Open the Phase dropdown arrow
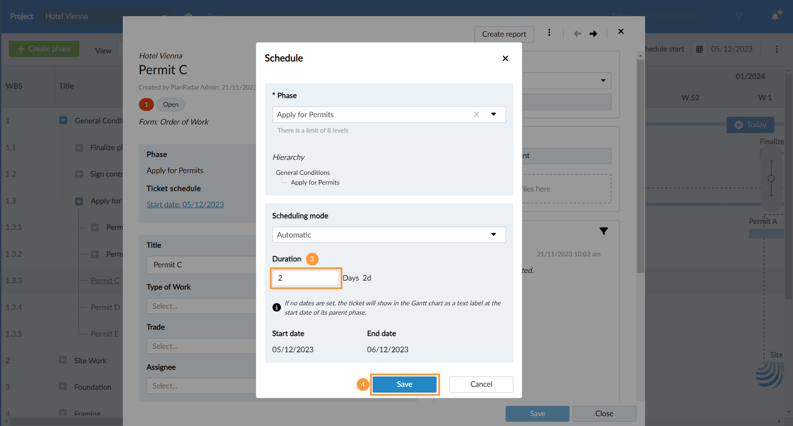Viewport: 793px width, 426px height. 493,114
